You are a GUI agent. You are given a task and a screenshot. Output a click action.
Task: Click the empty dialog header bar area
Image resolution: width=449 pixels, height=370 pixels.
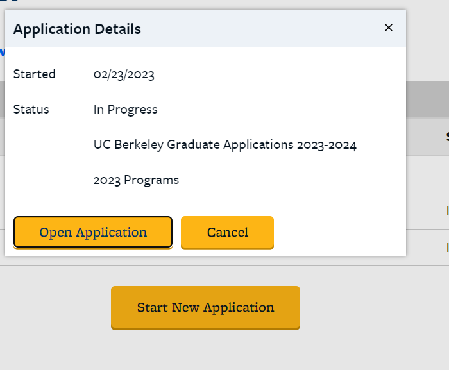(257, 29)
